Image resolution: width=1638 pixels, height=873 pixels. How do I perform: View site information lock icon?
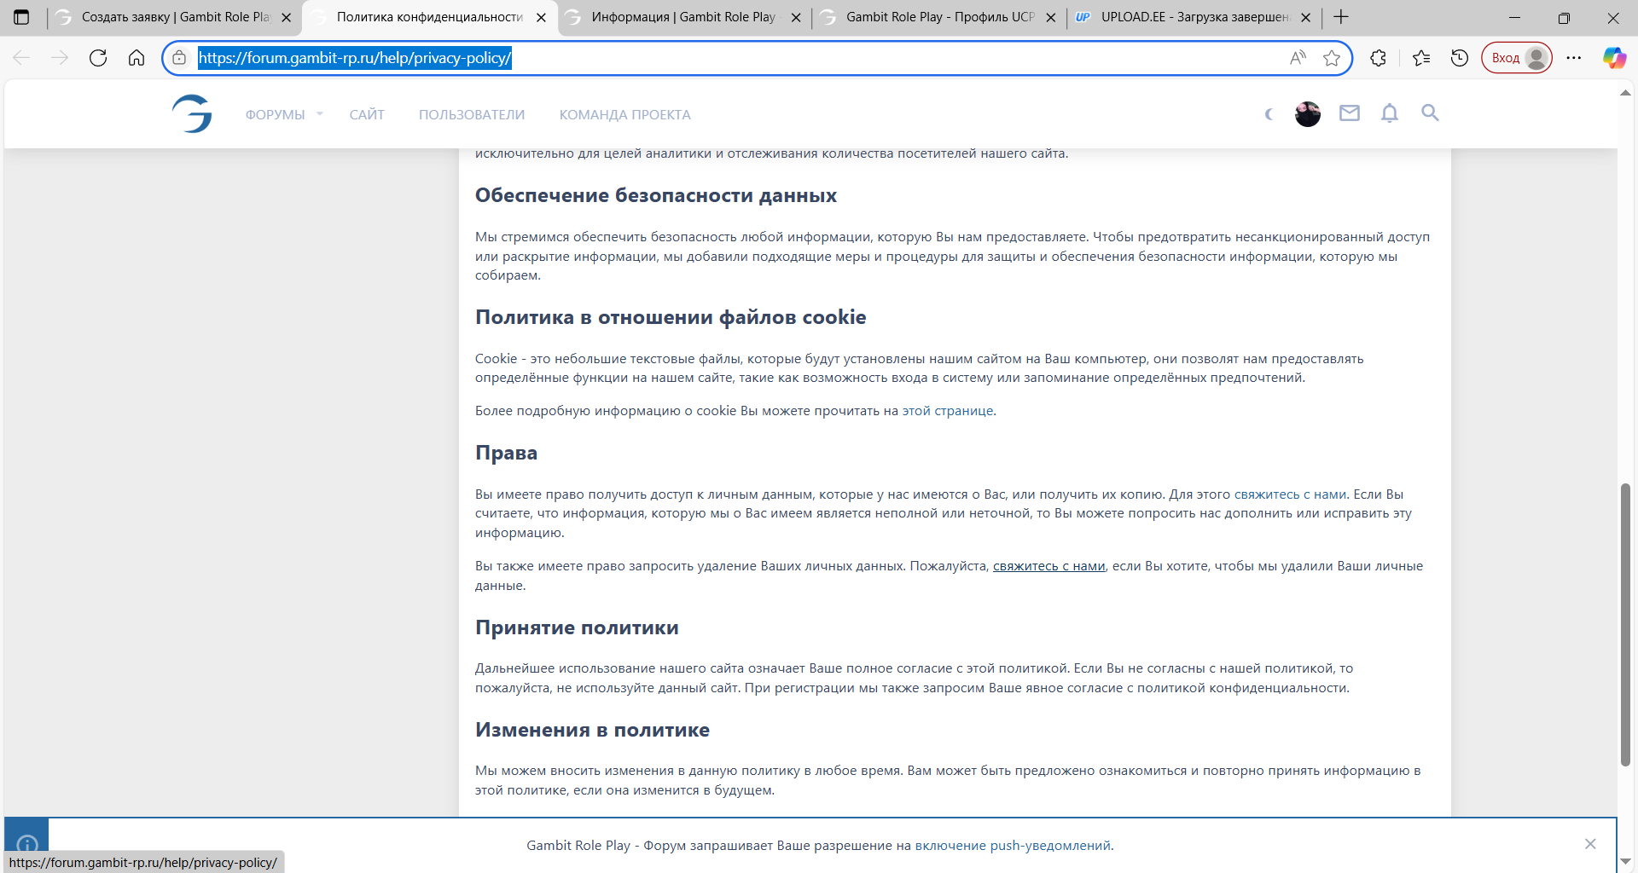click(179, 58)
